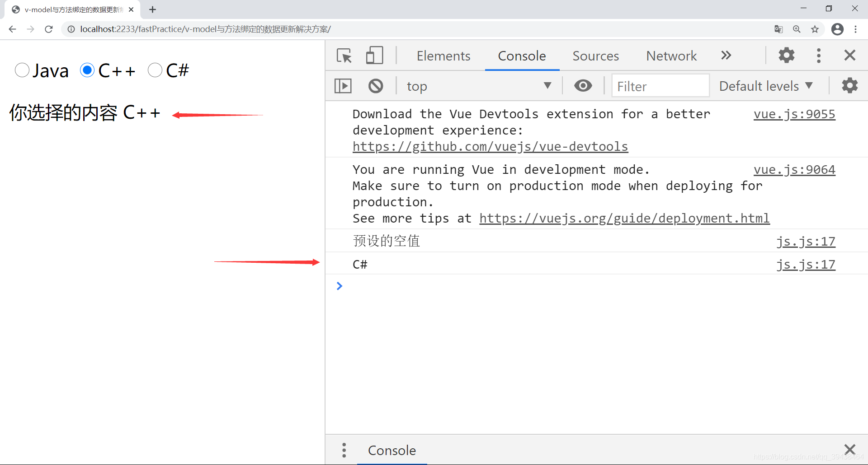The image size is (868, 465).
Task: Open the vue-devtools GitHub link
Action: pyautogui.click(x=490, y=147)
